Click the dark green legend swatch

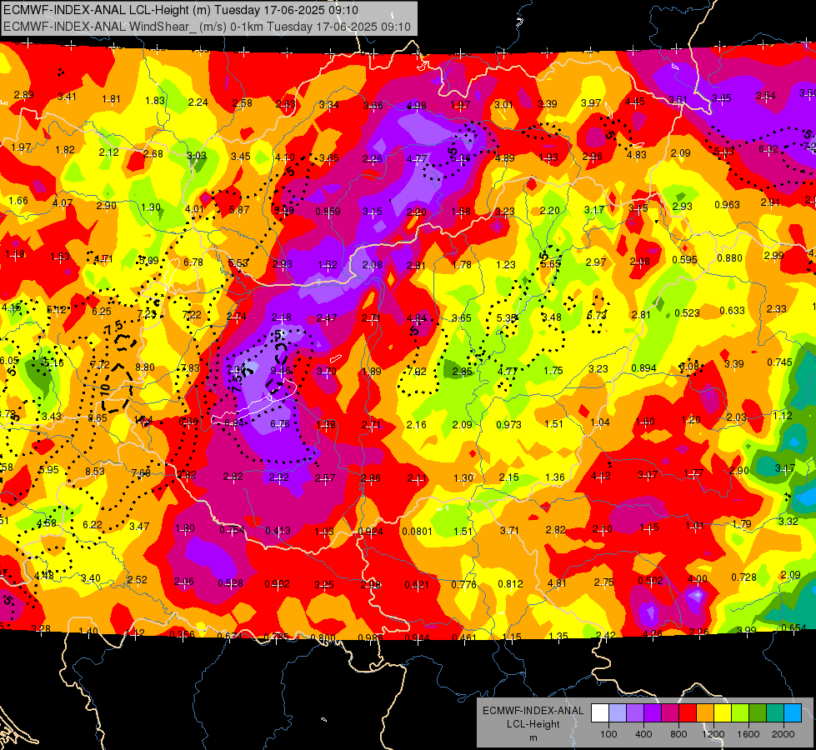tap(758, 713)
